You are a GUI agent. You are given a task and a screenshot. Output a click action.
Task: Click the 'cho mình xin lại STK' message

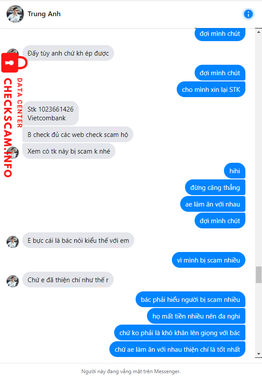pyautogui.click(x=211, y=89)
